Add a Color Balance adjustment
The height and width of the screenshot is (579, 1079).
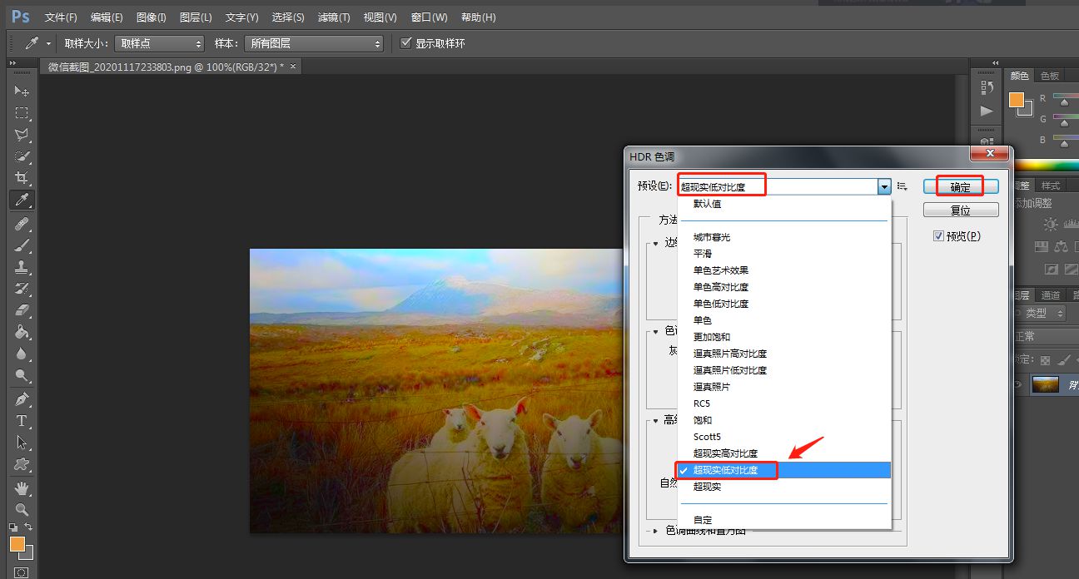pos(1061,246)
